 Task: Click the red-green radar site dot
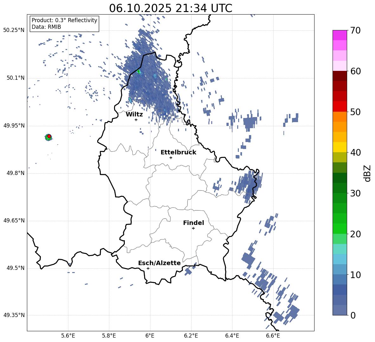[49, 137]
